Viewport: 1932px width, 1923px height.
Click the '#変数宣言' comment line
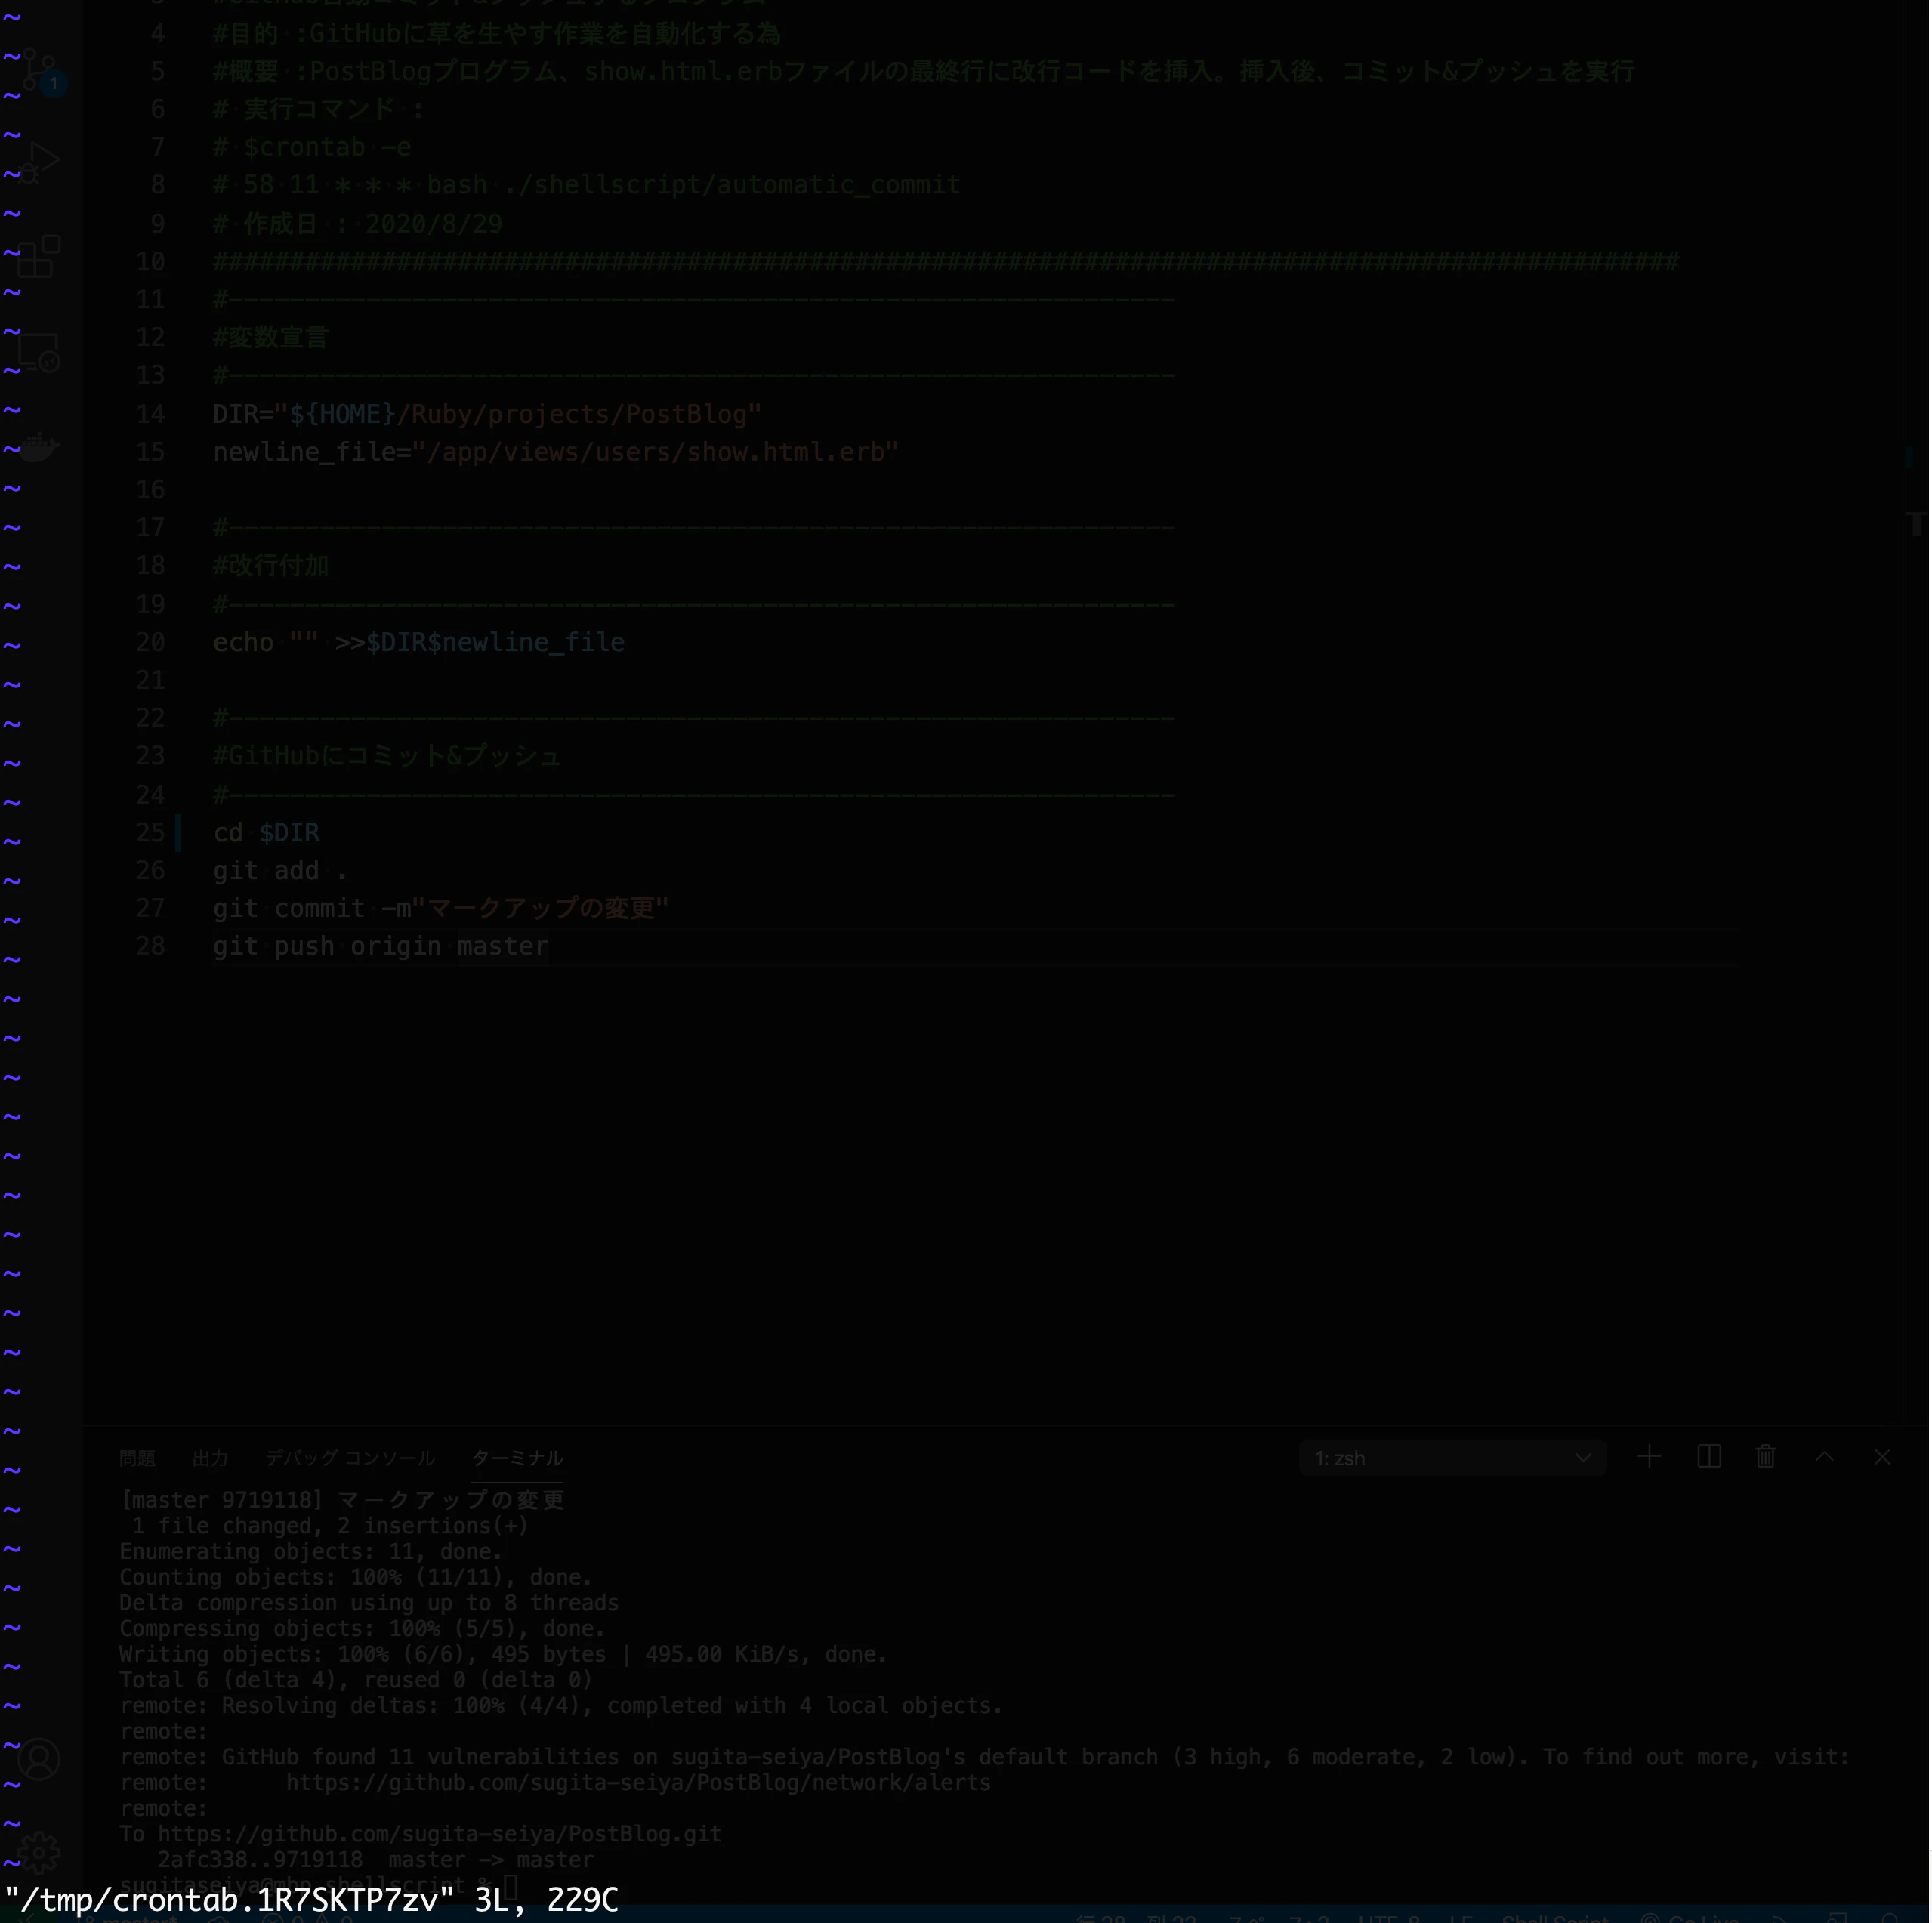270,338
